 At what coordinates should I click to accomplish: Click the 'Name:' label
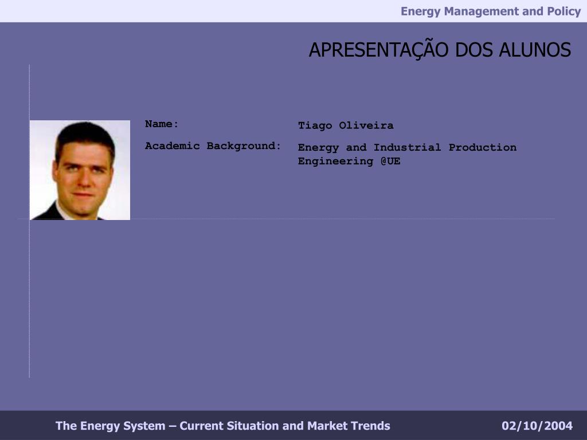tap(162, 124)
